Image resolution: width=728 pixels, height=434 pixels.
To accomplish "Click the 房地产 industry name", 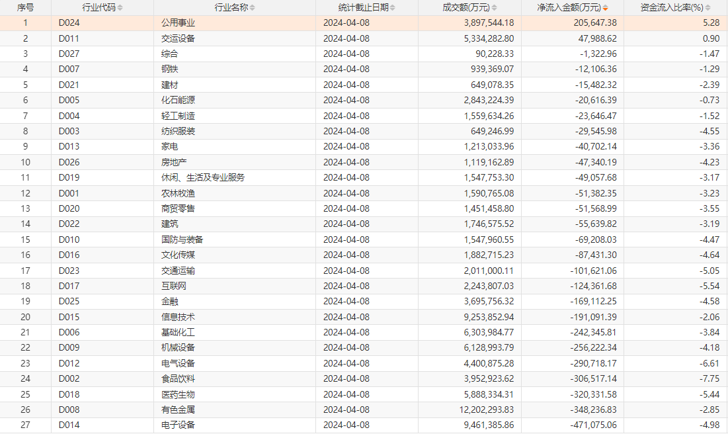I will [174, 162].
